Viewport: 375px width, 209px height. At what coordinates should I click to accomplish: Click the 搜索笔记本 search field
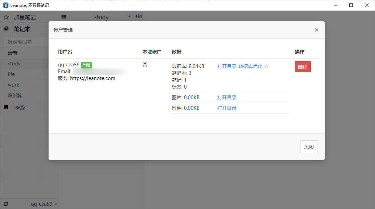(x=26, y=42)
